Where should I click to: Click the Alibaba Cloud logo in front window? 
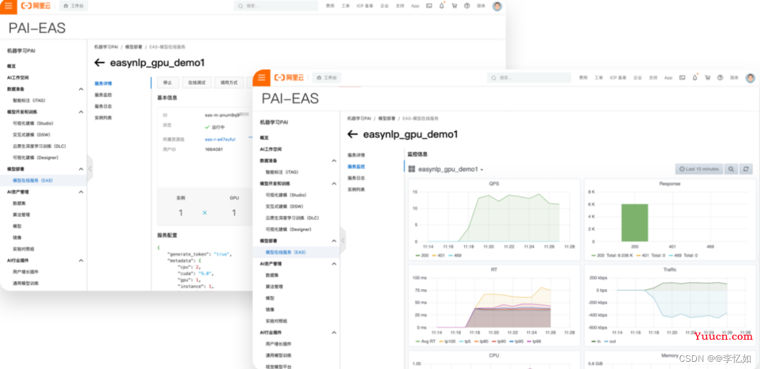coord(289,77)
